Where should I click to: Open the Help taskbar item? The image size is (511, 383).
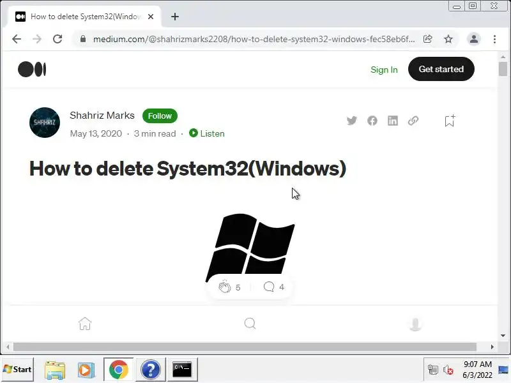coord(151,370)
